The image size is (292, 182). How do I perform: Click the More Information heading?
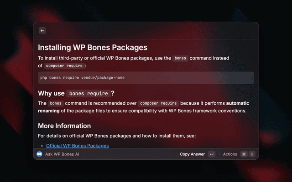64,126
